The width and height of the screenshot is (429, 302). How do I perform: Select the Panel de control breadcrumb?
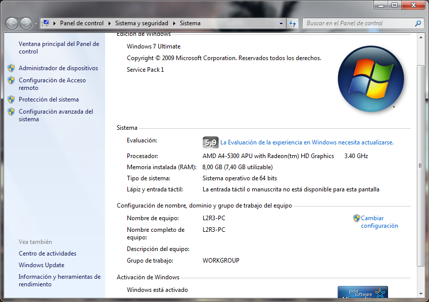(81, 23)
